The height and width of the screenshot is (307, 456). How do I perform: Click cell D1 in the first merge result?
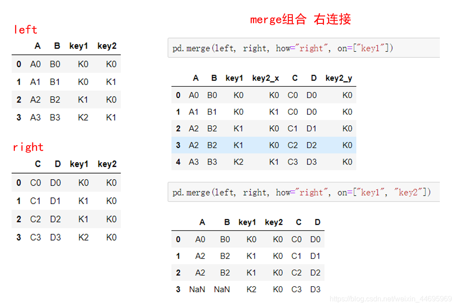pos(312,129)
